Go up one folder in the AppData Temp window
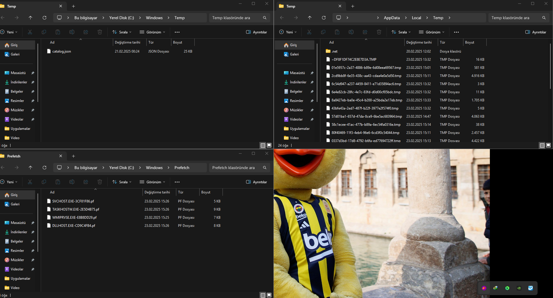This screenshot has width=553, height=298. pyautogui.click(x=310, y=18)
